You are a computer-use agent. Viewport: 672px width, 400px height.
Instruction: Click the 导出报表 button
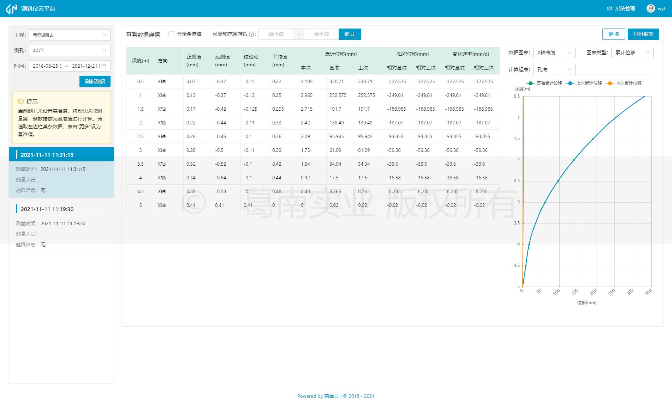coord(643,34)
